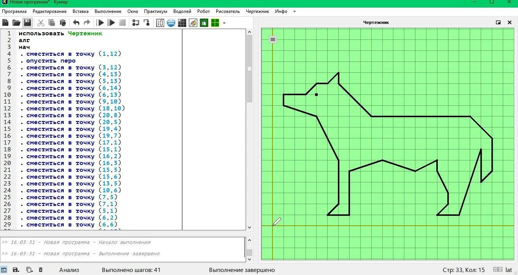Open the green crosshair actor icon
This screenshot has height=275, width=518.
(215, 23)
